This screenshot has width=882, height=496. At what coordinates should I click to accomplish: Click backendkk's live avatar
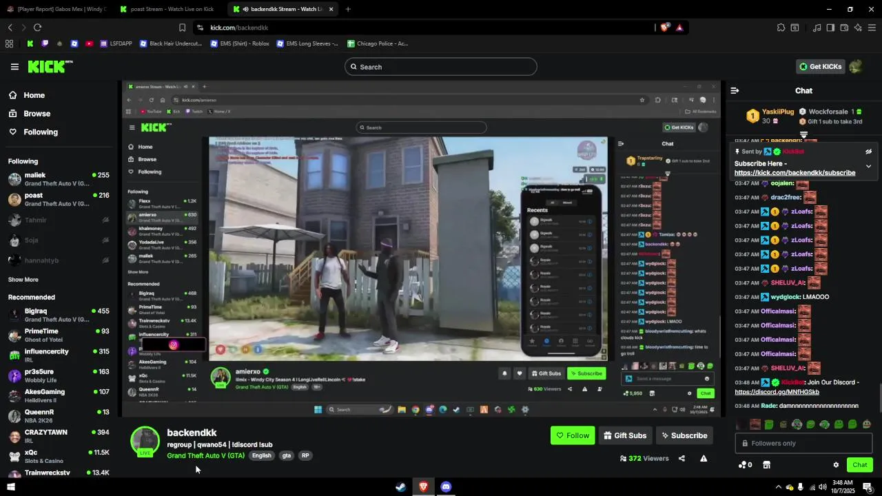(x=145, y=442)
